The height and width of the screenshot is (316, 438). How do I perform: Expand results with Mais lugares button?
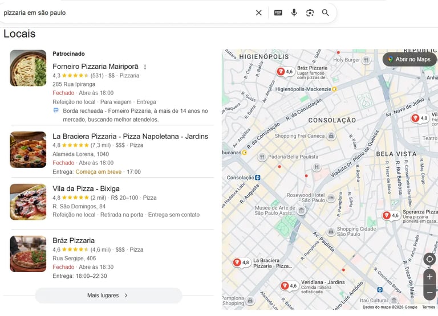tap(109, 296)
